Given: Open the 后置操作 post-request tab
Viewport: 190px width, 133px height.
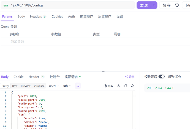Looking at the screenshot, I should 105,16.
